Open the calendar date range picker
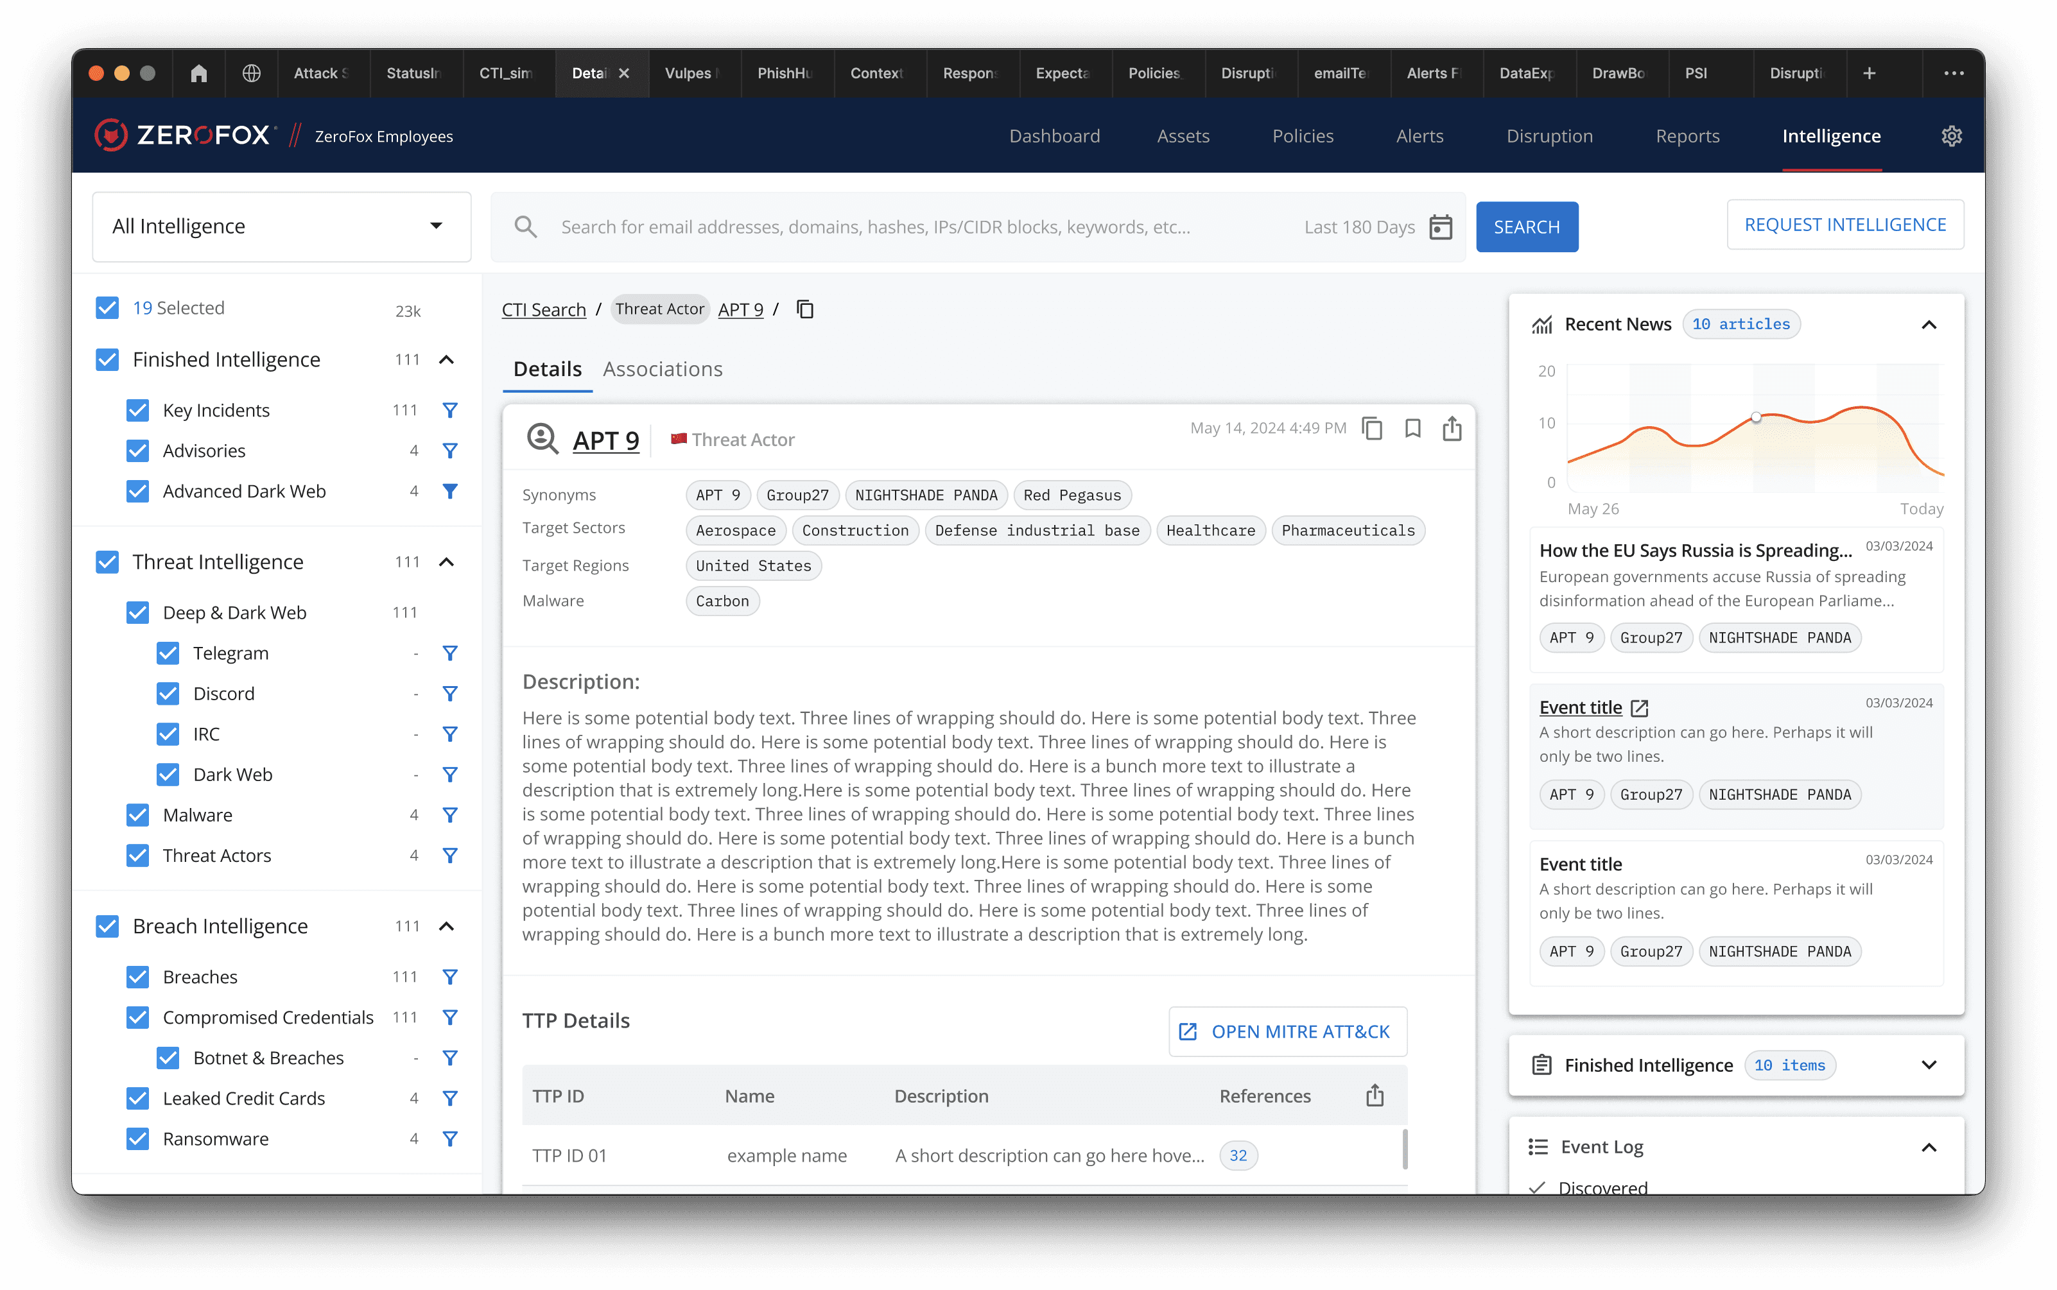 1440,227
